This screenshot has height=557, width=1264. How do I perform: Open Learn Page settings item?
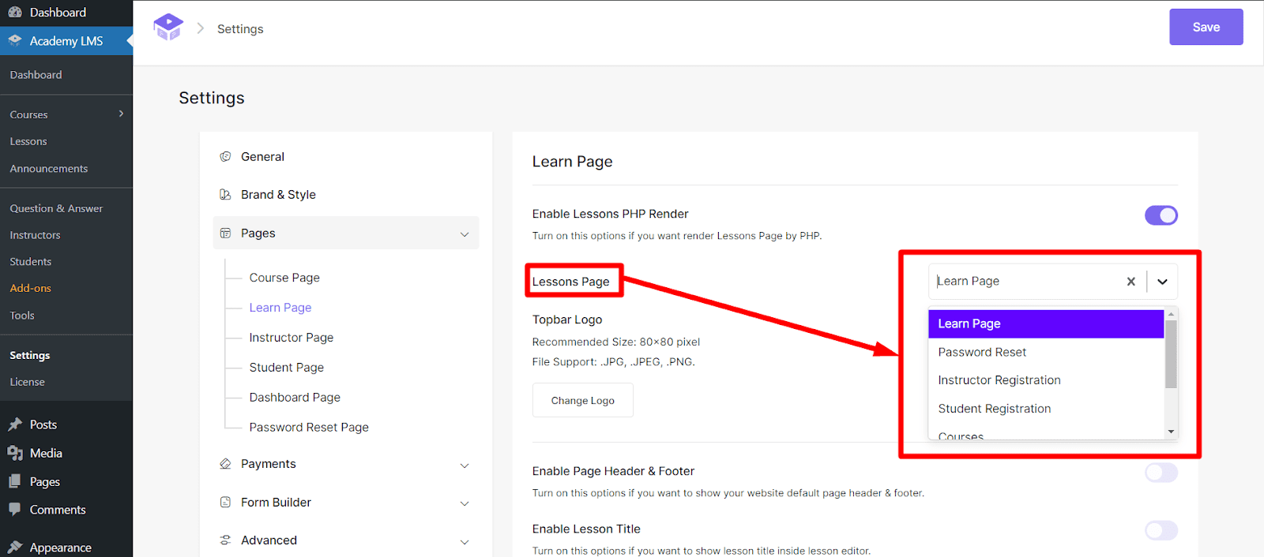(x=280, y=308)
